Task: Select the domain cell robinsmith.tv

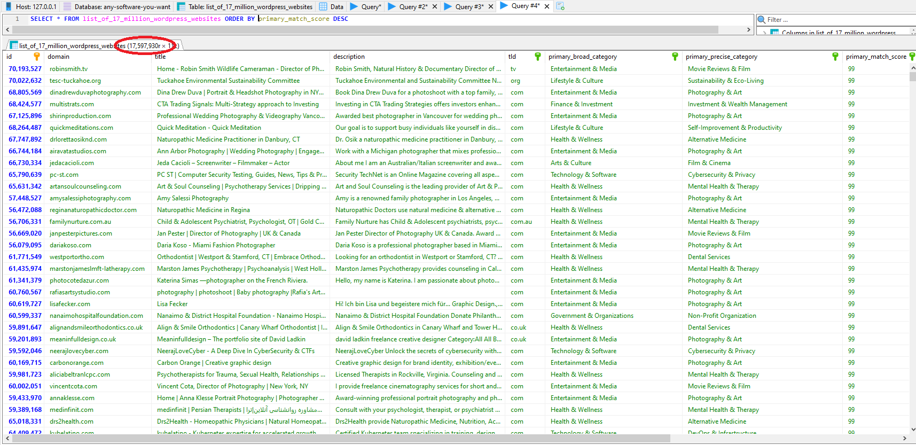Action: coord(68,69)
